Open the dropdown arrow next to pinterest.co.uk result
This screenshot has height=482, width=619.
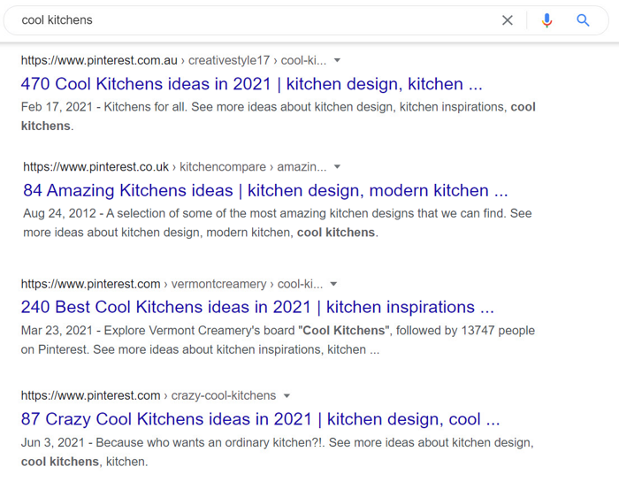[337, 167]
